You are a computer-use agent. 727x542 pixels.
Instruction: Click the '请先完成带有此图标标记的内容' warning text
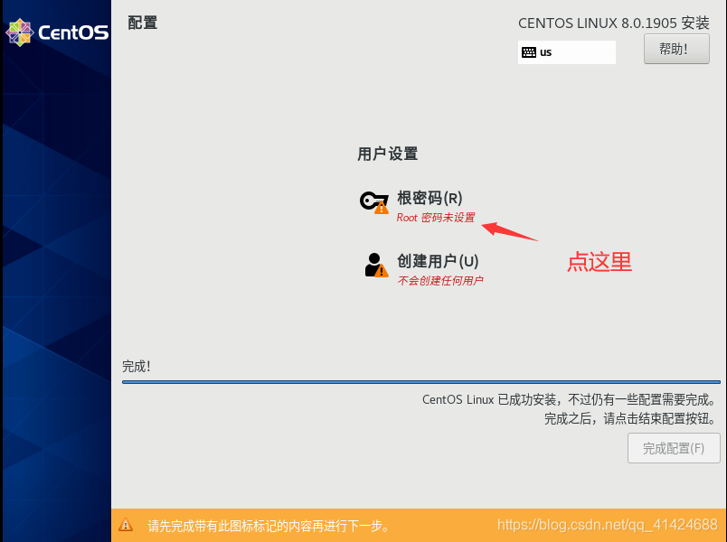[269, 526]
